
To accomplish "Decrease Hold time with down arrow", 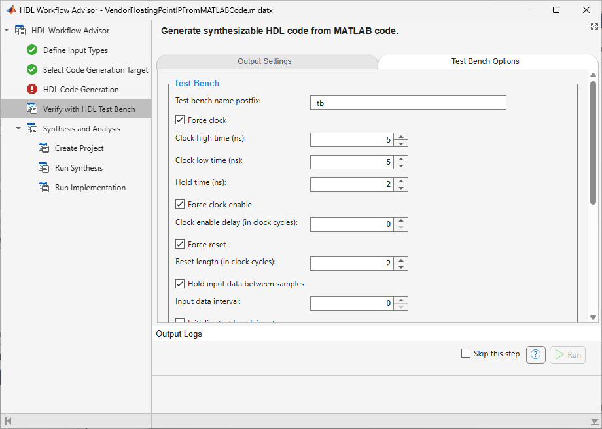I will tap(401, 188).
